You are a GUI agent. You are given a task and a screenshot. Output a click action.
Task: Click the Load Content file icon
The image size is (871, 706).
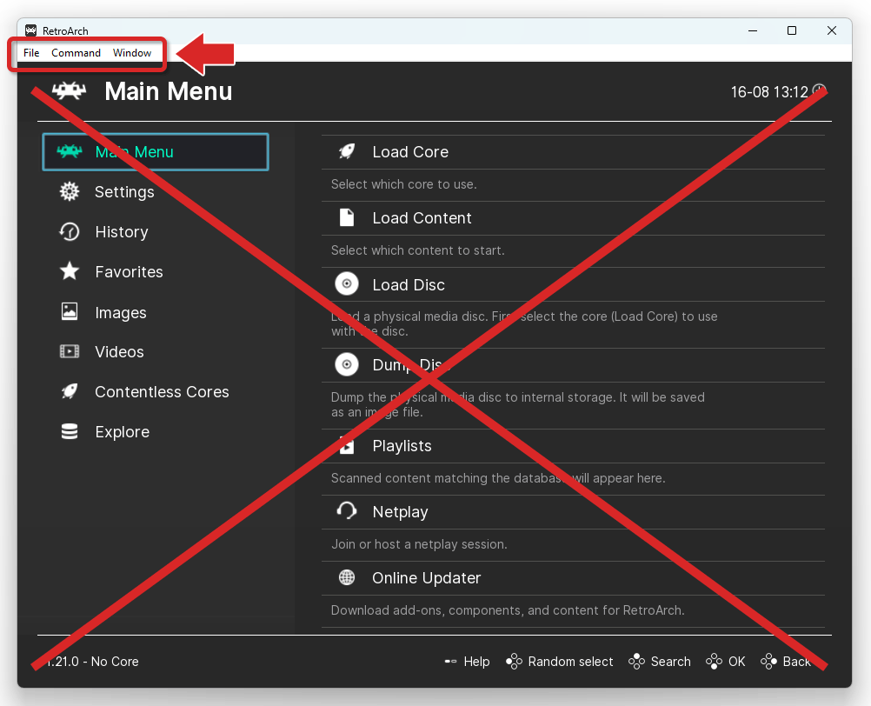tap(347, 217)
